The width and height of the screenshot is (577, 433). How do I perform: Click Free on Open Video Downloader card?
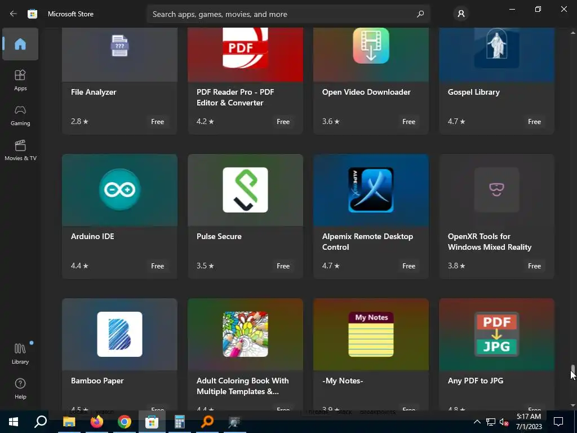409,122
